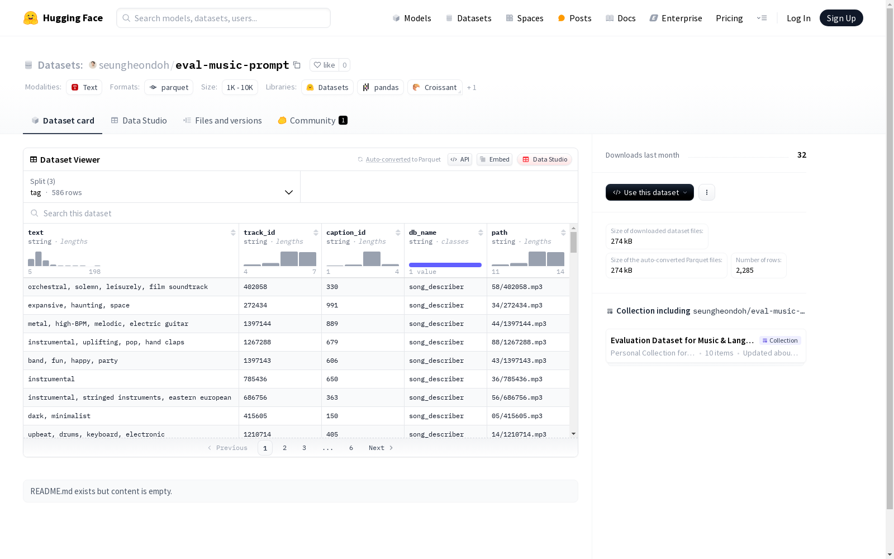Click the seungheondoh user avatar
The image size is (894, 559).
tap(93, 65)
